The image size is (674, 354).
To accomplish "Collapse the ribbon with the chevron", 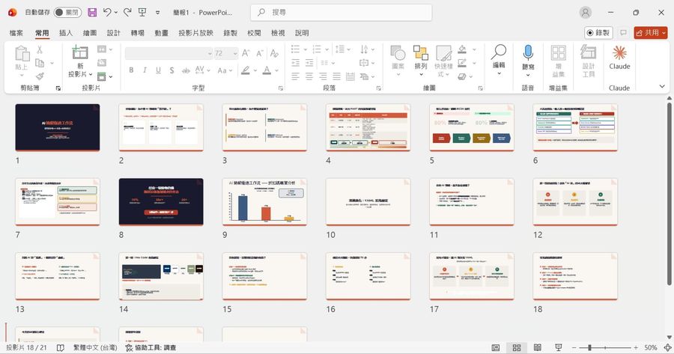I will [661, 87].
